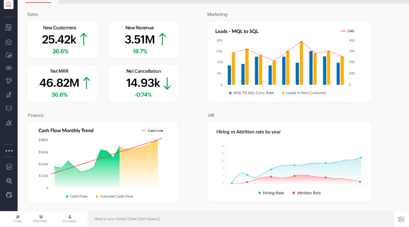Open the chat bubble with dots icon in sidebar
The image size is (409, 227).
(x=9, y=109)
